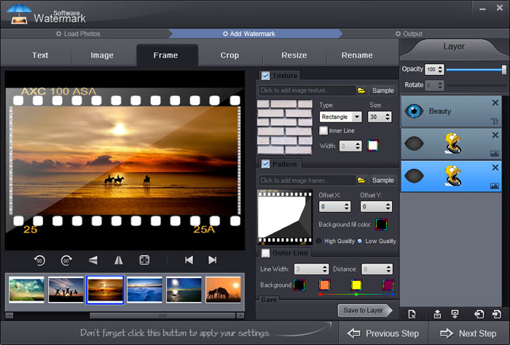Pick the yellow gradient color swatch
The height and width of the screenshot is (345, 510).
click(x=356, y=285)
